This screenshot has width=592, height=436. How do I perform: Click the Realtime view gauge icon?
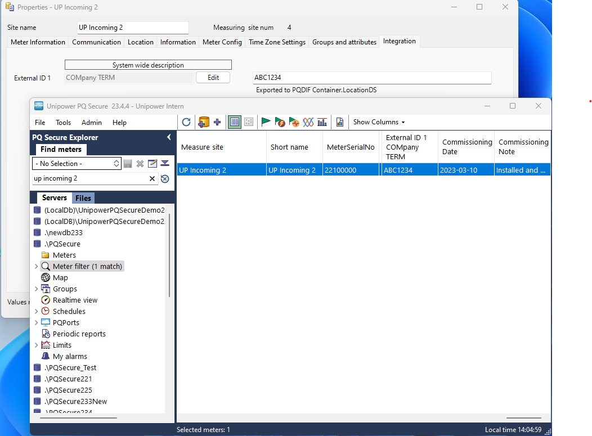(46, 300)
